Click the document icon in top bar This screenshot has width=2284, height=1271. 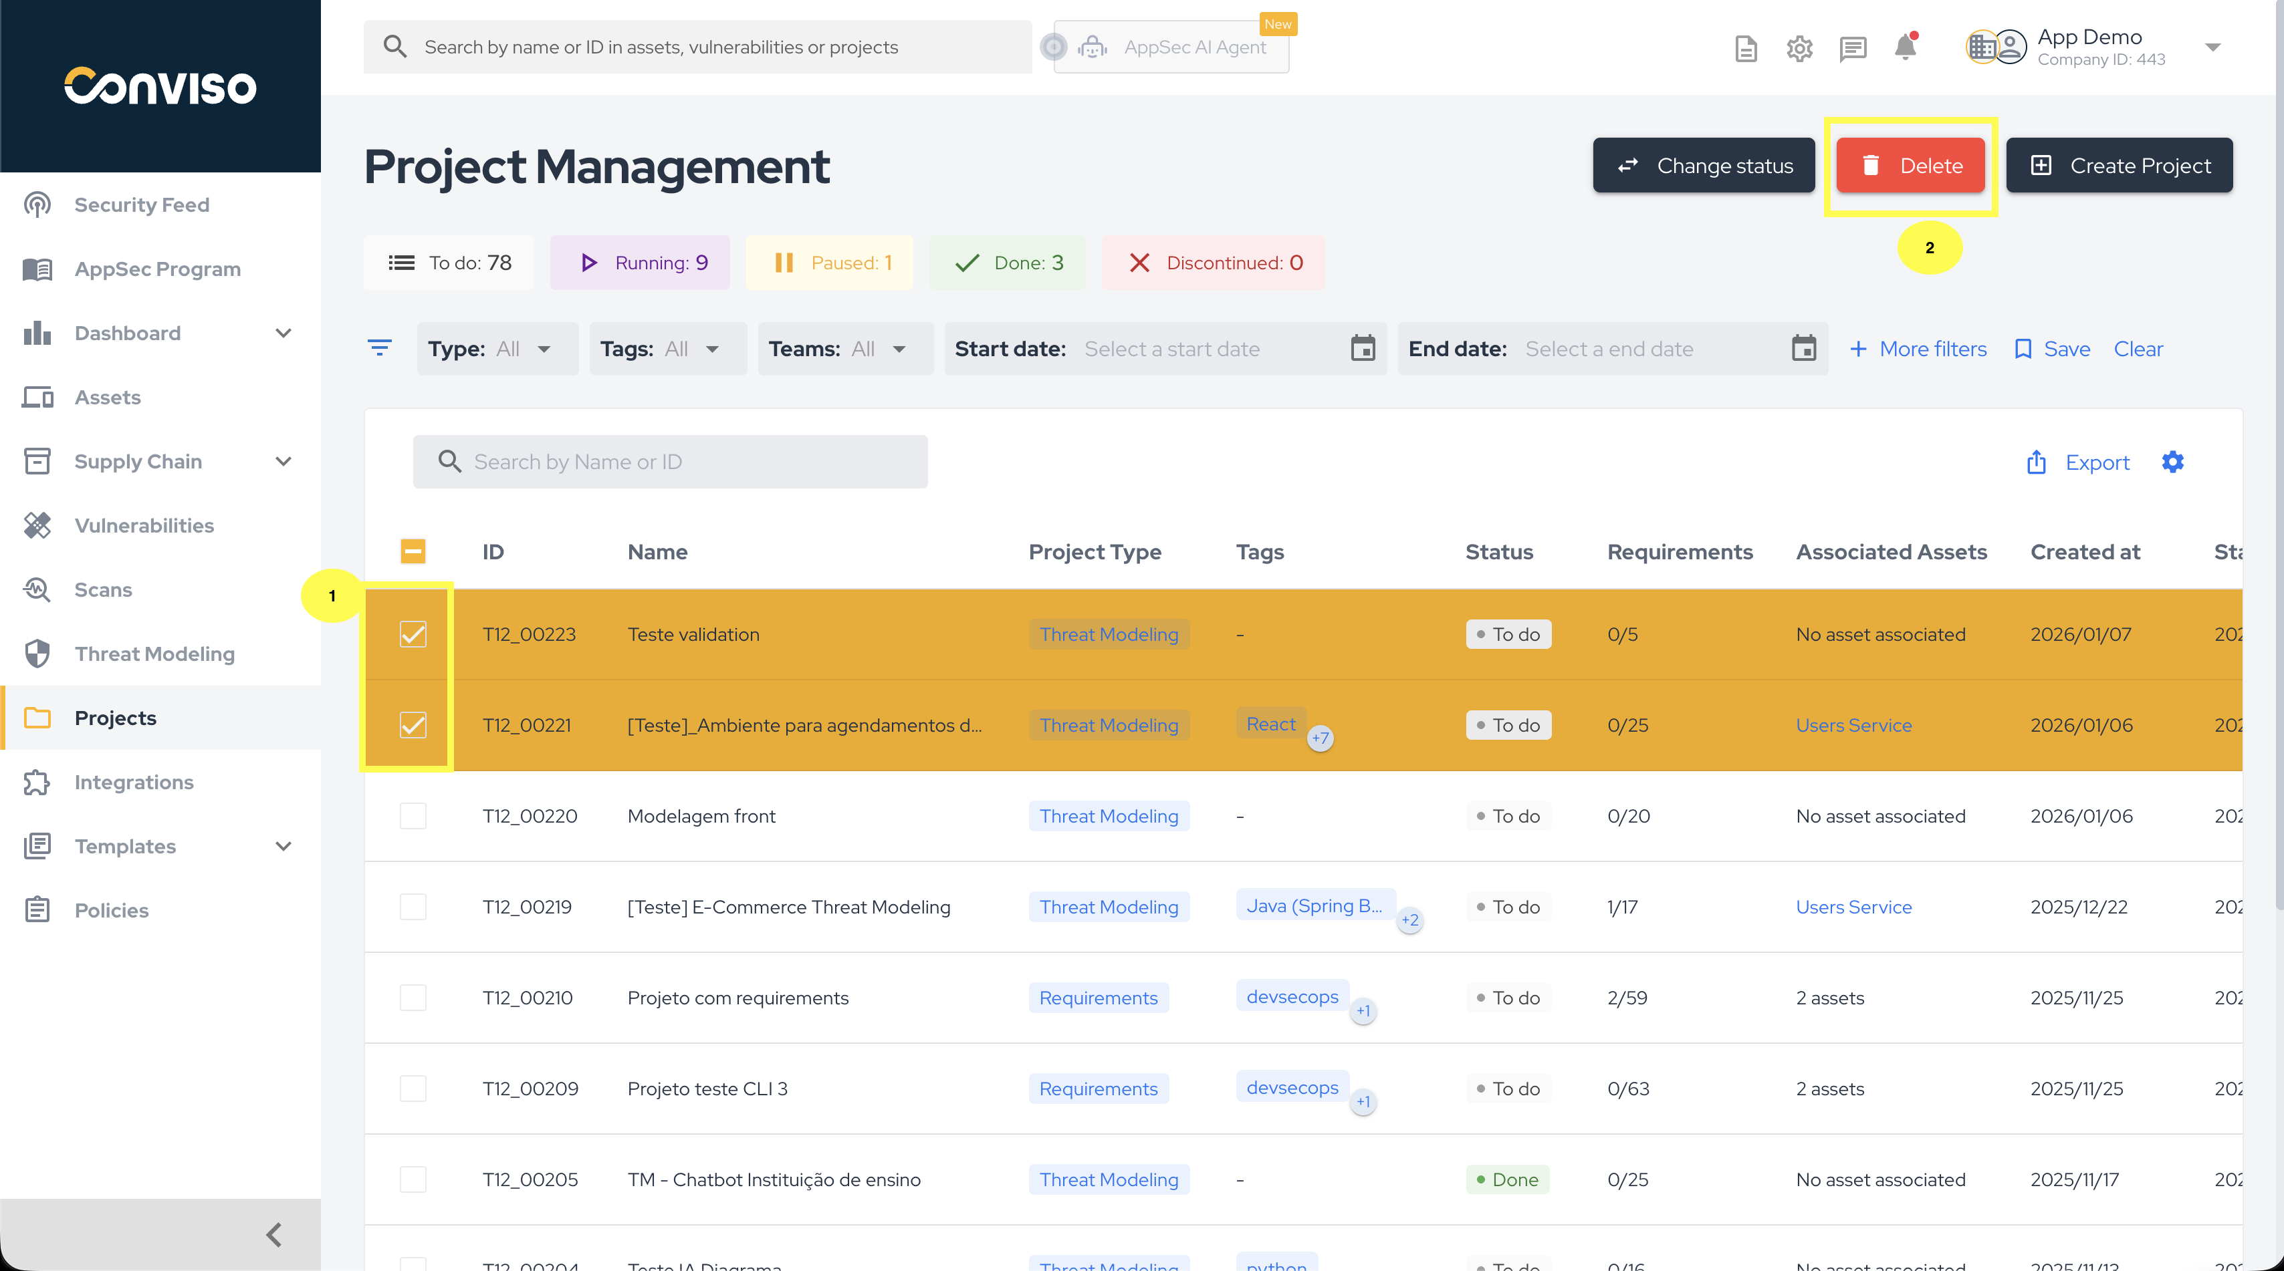[x=1745, y=48]
